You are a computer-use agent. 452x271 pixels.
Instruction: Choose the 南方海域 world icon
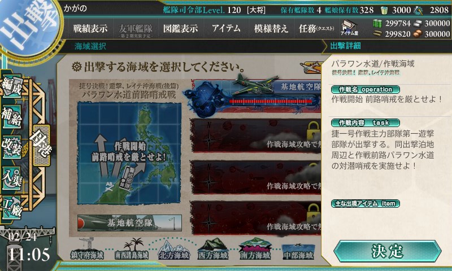255,248
